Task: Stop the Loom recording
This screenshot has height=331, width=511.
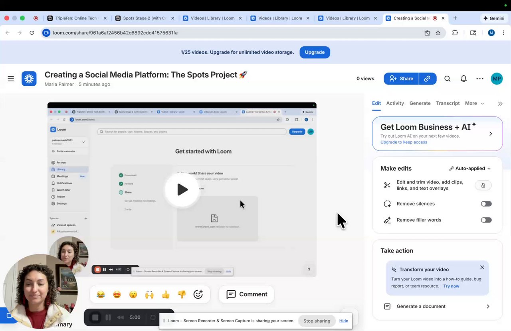Action: click(95, 317)
